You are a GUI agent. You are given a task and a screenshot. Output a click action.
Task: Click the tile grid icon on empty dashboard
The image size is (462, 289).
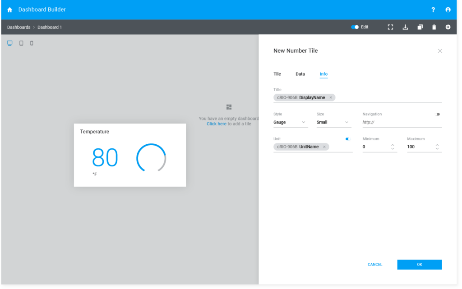coord(229,107)
